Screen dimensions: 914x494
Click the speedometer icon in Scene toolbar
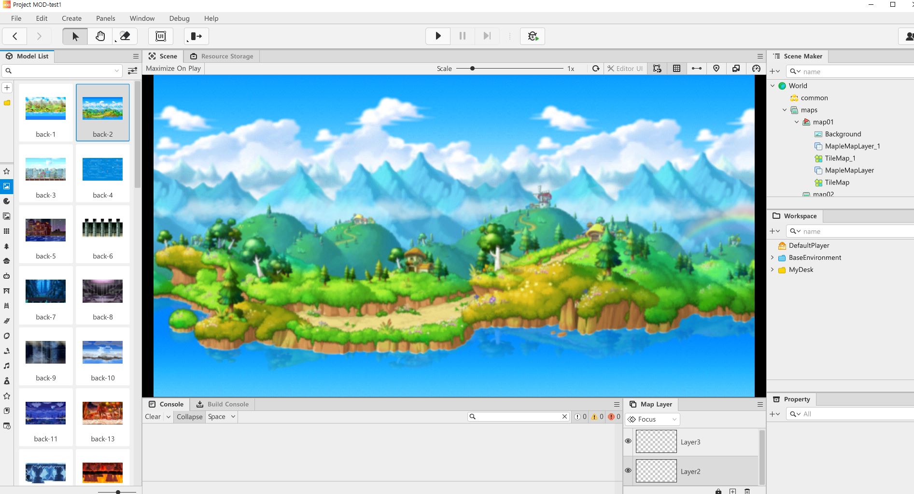pos(756,69)
